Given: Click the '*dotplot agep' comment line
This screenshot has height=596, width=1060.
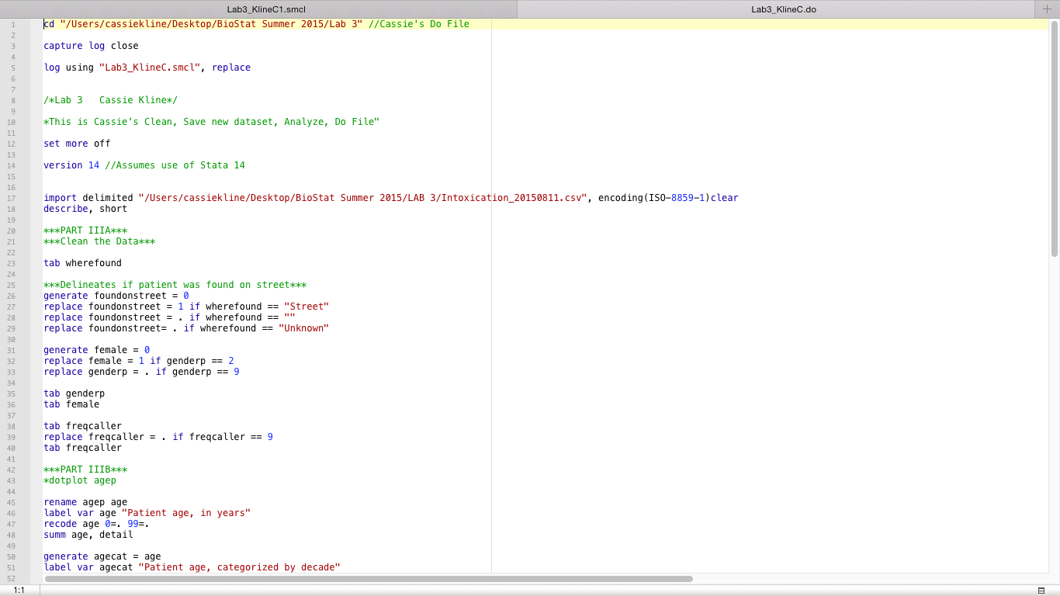Looking at the screenshot, I should coord(80,480).
